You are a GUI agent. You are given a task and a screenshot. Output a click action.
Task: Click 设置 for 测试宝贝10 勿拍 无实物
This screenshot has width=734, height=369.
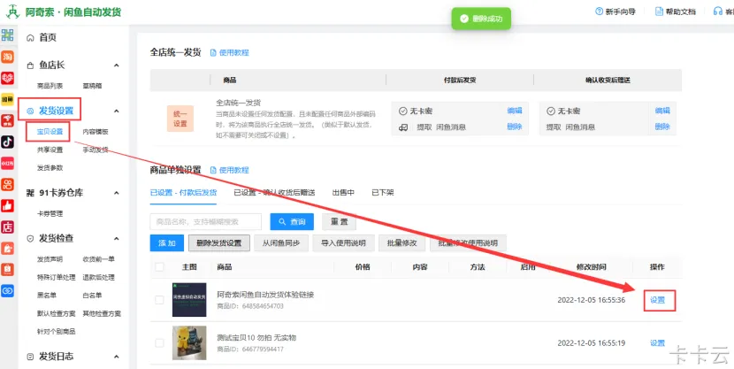(x=658, y=342)
